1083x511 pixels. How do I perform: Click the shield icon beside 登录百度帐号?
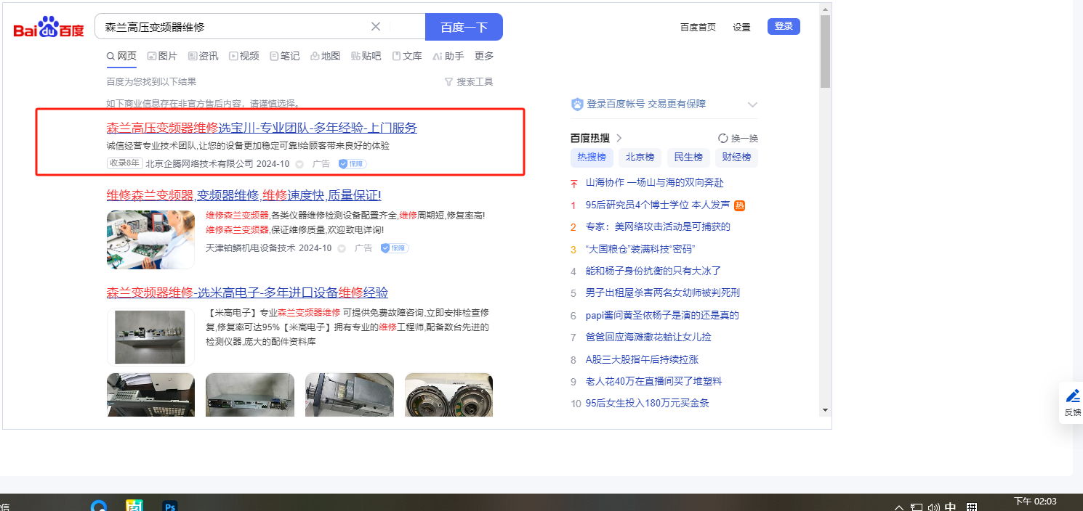(x=577, y=104)
